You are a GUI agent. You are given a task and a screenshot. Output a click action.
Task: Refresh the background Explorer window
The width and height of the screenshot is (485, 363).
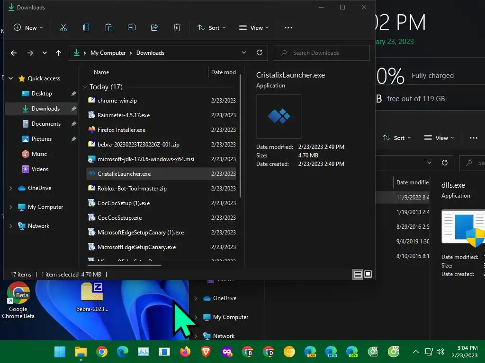(445, 163)
